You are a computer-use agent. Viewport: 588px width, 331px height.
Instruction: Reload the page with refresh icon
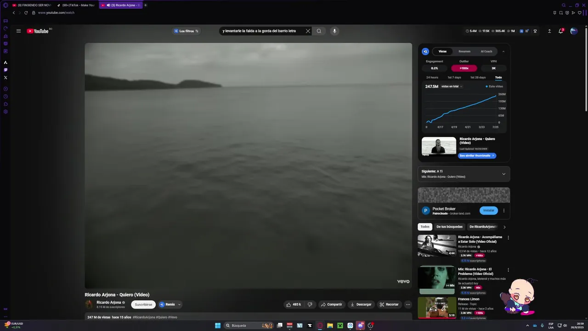point(26,12)
